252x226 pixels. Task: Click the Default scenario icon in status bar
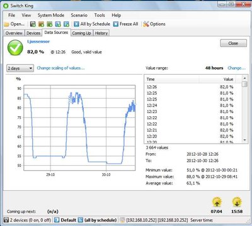pyautogui.click(x=57, y=220)
